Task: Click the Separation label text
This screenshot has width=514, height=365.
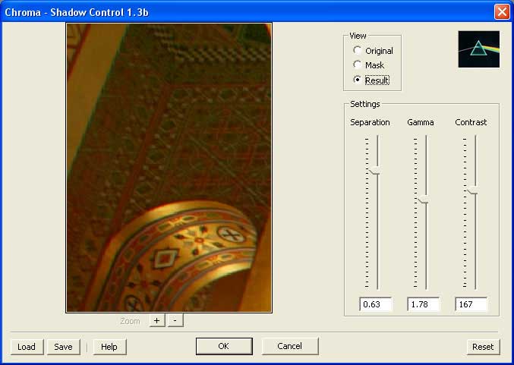Action: [370, 122]
